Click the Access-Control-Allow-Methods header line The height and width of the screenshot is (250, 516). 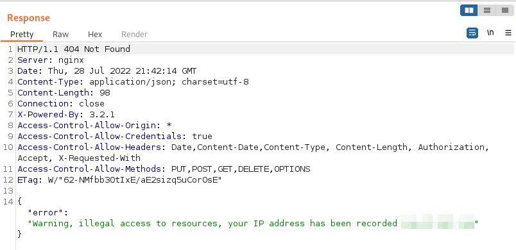[164, 169]
